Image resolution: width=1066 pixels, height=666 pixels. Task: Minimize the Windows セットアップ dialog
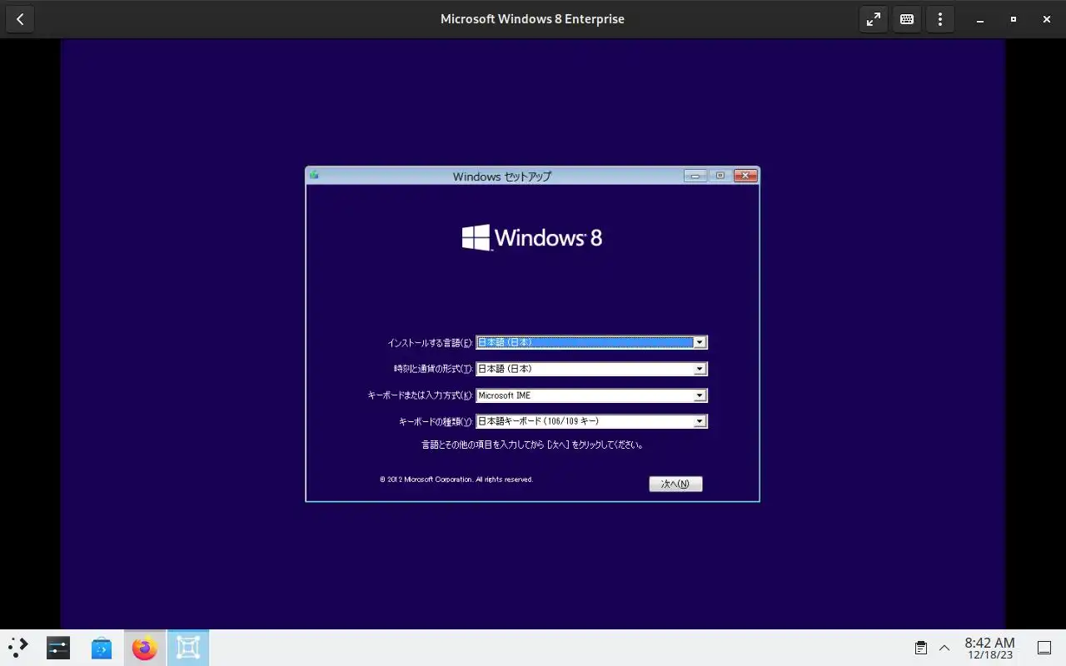695,176
